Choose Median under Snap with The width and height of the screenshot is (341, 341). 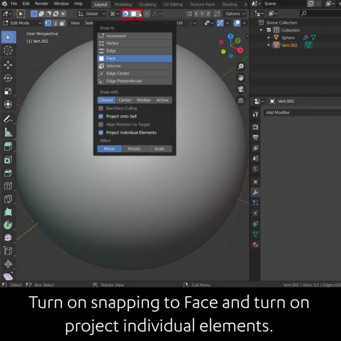pyautogui.click(x=144, y=100)
